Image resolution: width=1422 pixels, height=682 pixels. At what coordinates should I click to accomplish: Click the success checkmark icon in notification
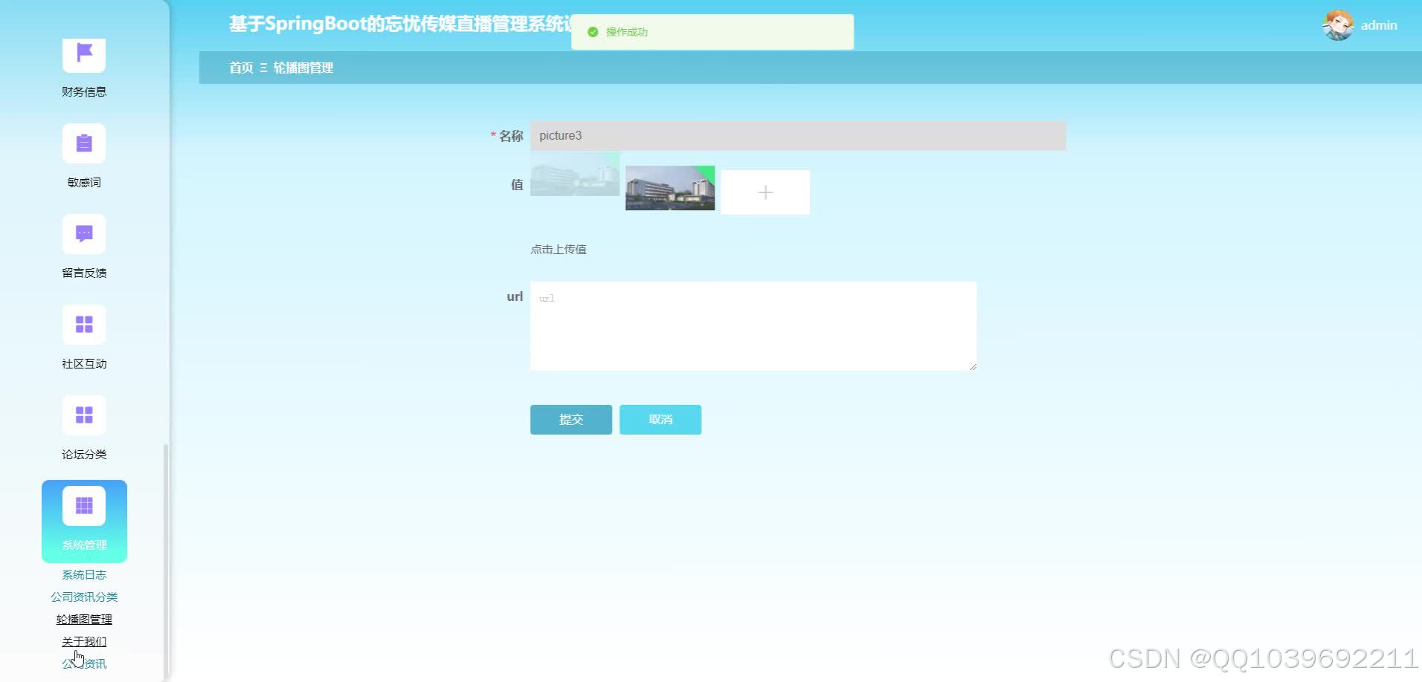point(592,32)
